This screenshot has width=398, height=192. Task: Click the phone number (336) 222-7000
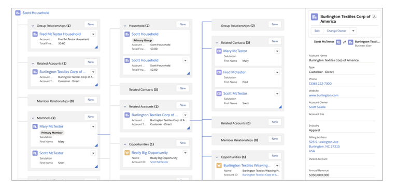320,84
